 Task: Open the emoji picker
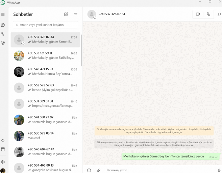pos(89,170)
